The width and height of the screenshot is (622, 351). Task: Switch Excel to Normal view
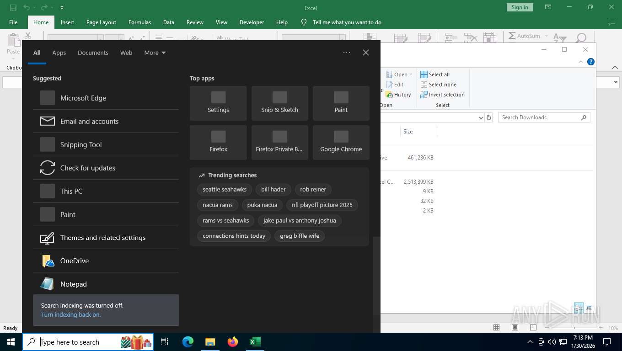point(496,328)
